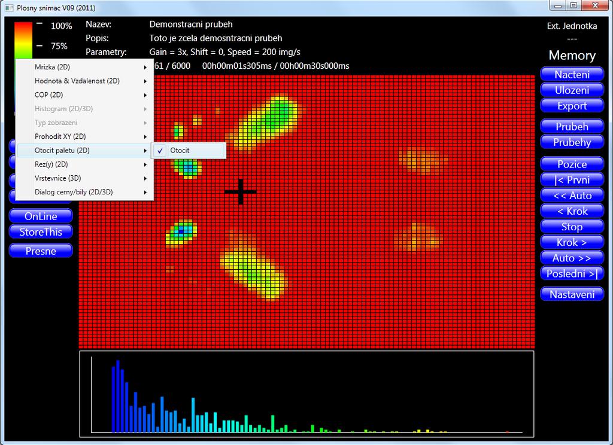The image size is (613, 445).
Task: Start reverse playback with << Auto
Action: [572, 195]
